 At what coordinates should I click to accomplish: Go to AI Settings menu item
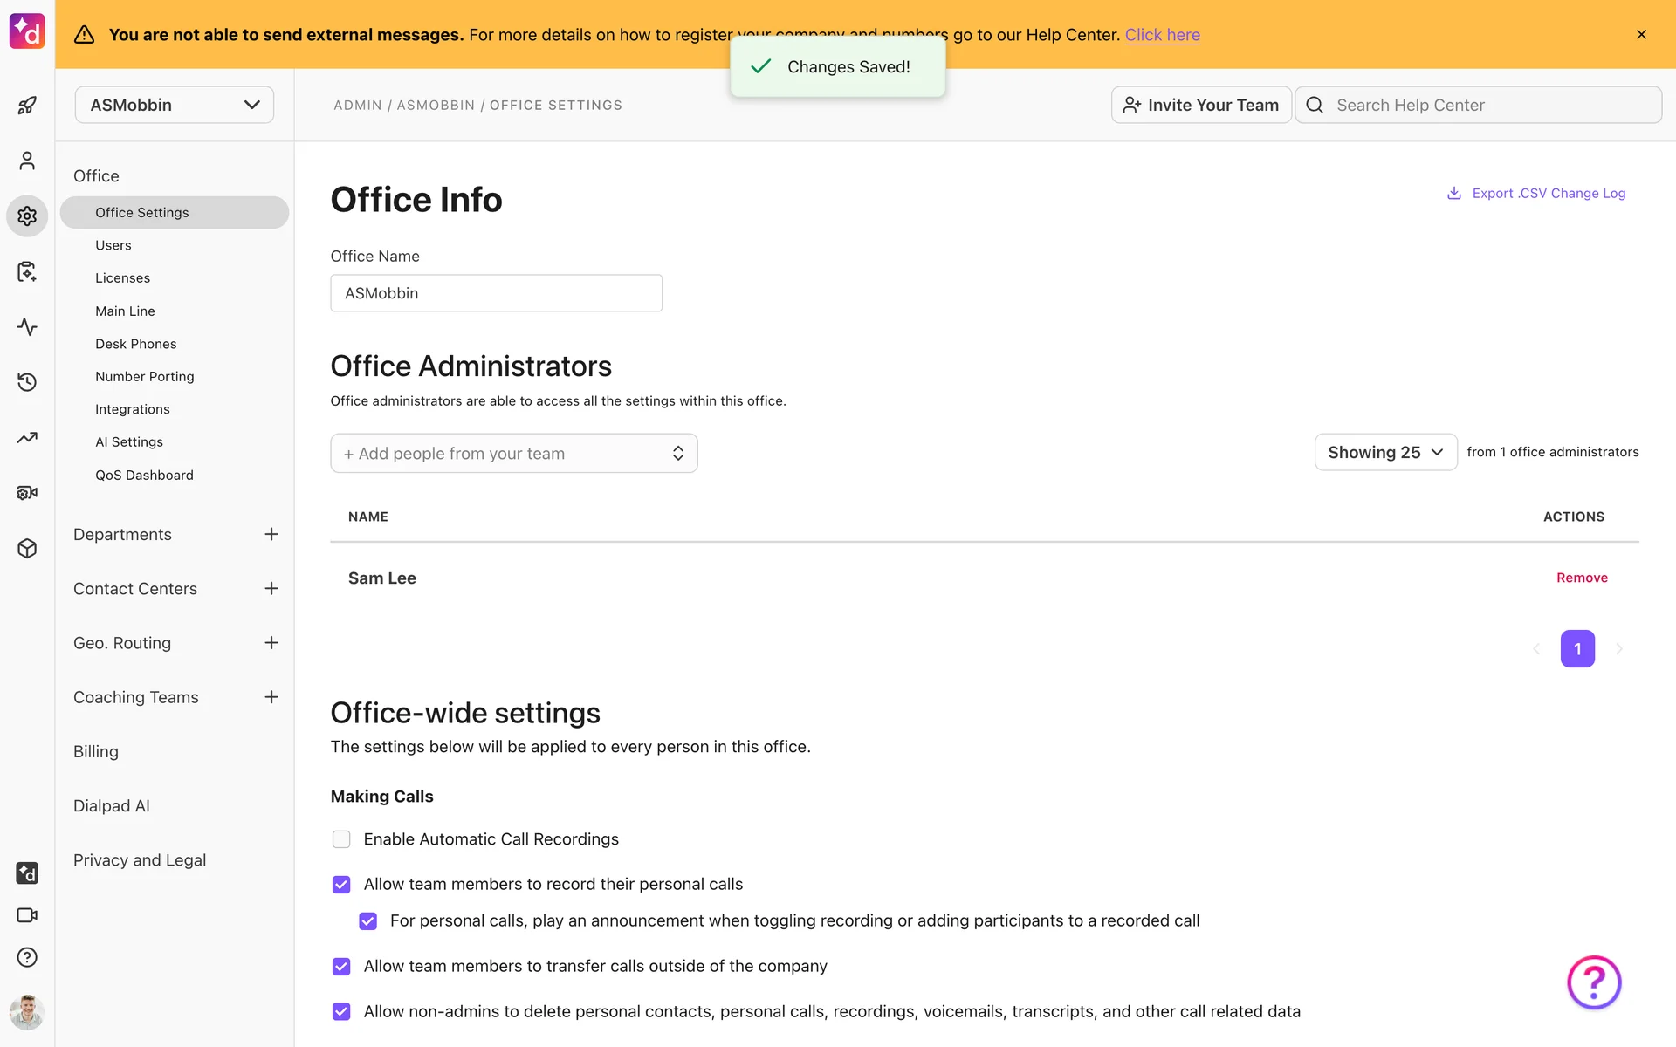pyautogui.click(x=129, y=442)
